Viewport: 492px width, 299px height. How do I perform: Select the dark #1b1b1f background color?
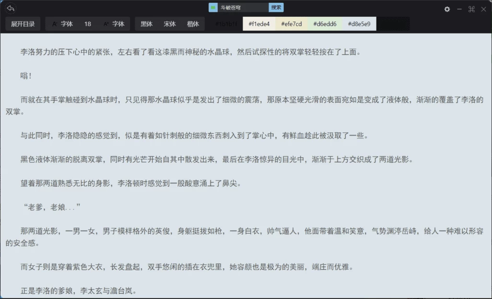tap(226, 24)
